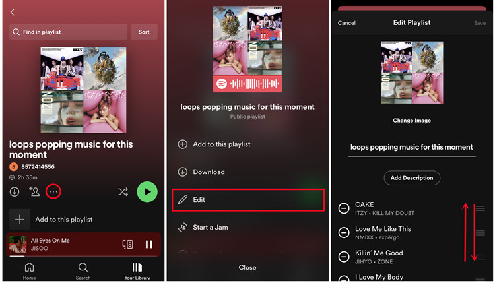The image size is (495, 283).
Task: Grab the reorder handle for Love Me Like This
Action: coord(480,232)
